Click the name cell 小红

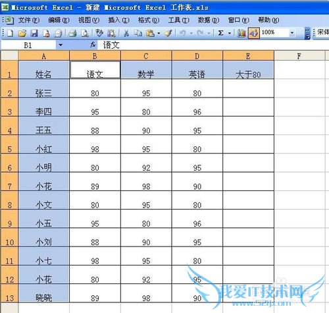(44, 144)
